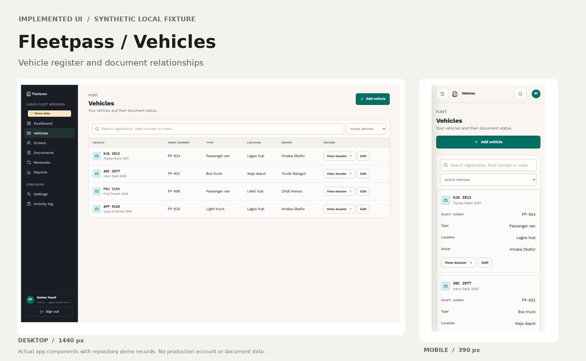Click the vehicle icon for ABC 2077 in table
This screenshot has height=361, width=586.
coord(97,174)
